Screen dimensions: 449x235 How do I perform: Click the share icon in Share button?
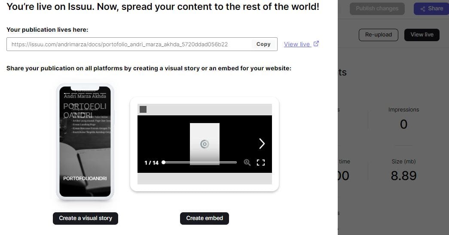pos(423,9)
